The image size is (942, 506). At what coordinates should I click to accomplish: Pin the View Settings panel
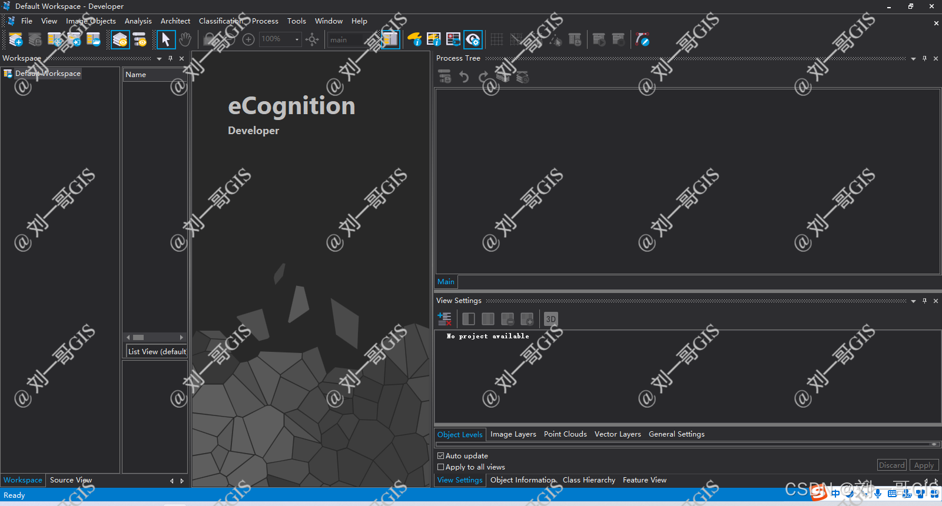pyautogui.click(x=924, y=301)
